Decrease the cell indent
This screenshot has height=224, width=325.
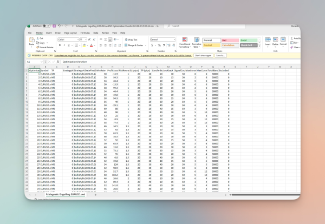(x=115, y=45)
